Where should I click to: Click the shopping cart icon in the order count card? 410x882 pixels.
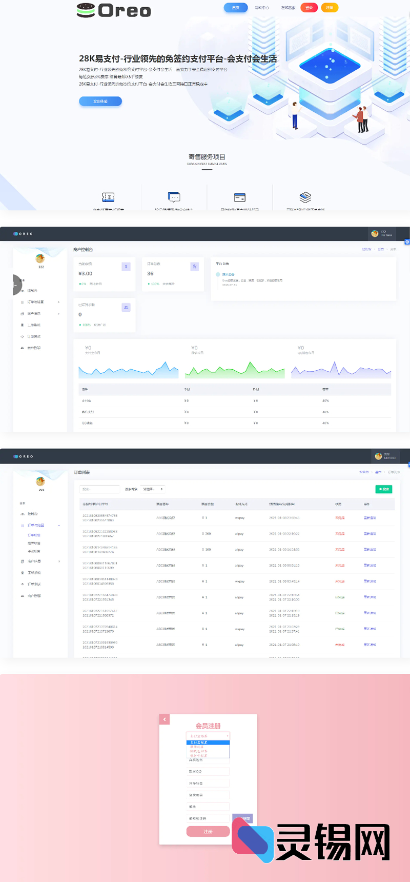click(x=194, y=267)
